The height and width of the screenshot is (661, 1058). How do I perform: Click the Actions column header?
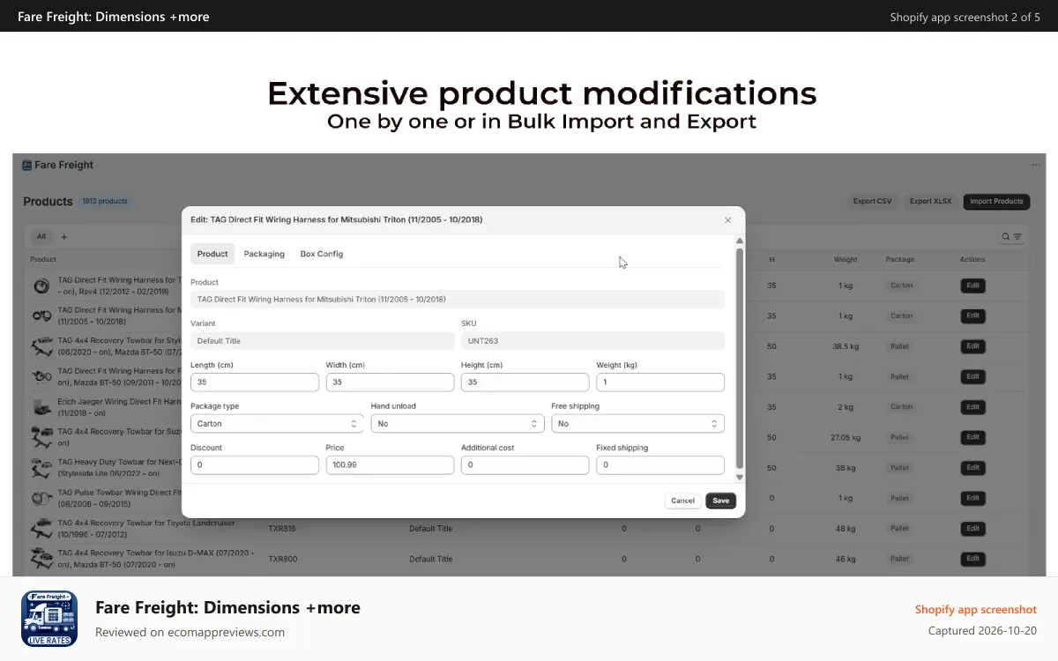coord(972,260)
